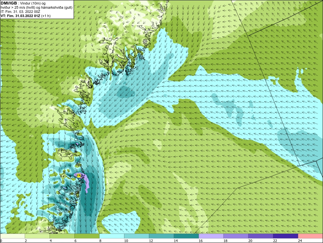Select the 22–24 m/s dark indigo swatch

click(x=286, y=236)
